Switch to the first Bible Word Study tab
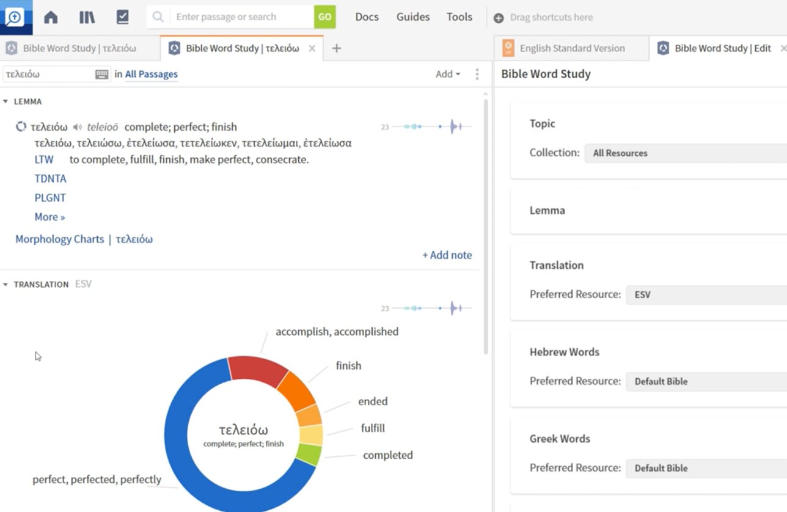The height and width of the screenshot is (512, 787). pos(79,48)
